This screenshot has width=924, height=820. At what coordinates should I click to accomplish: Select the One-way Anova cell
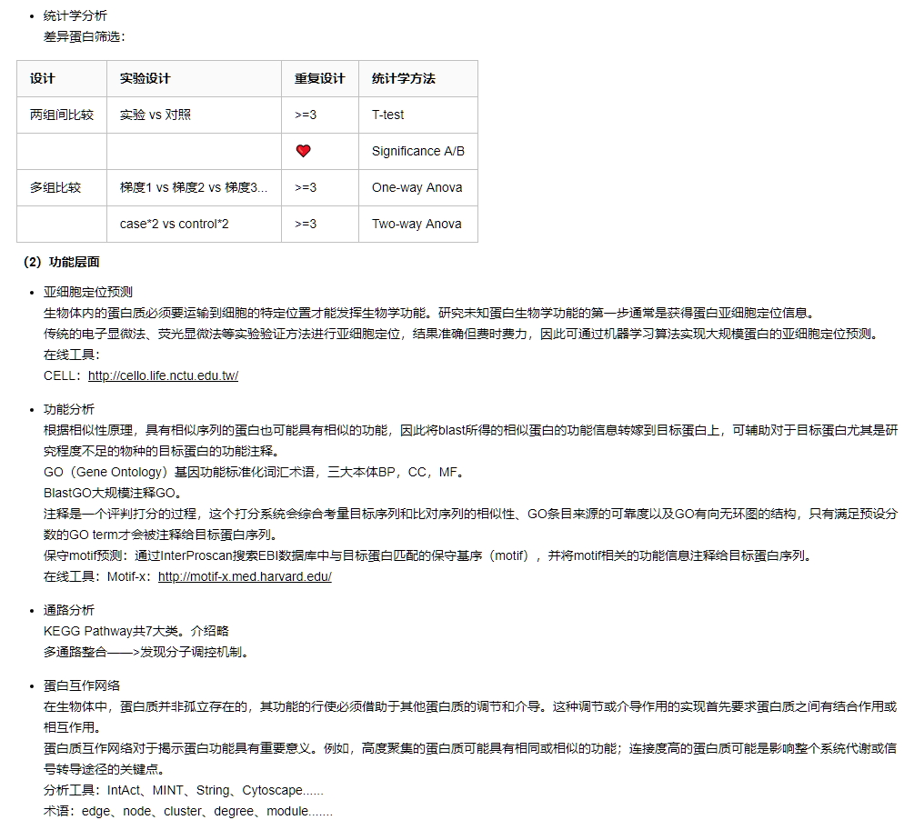(417, 188)
